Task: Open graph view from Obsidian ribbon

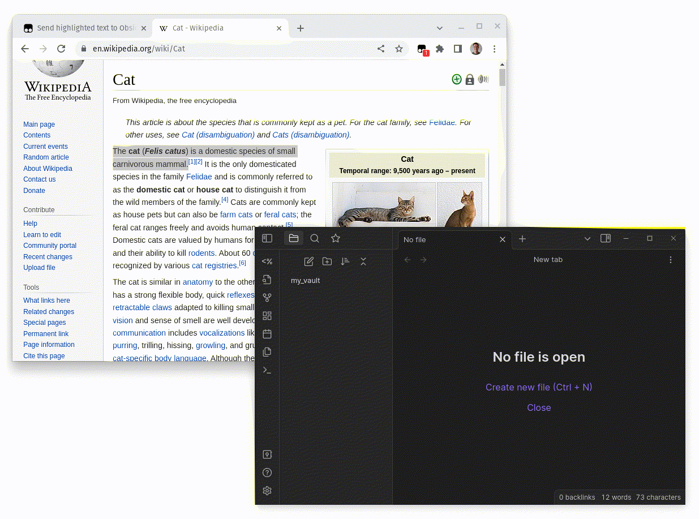Action: pyautogui.click(x=267, y=298)
